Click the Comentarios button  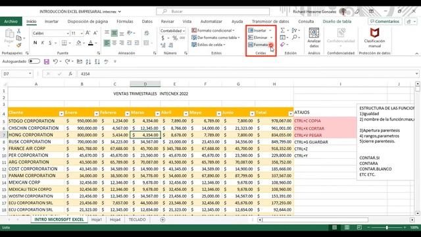(385, 22)
